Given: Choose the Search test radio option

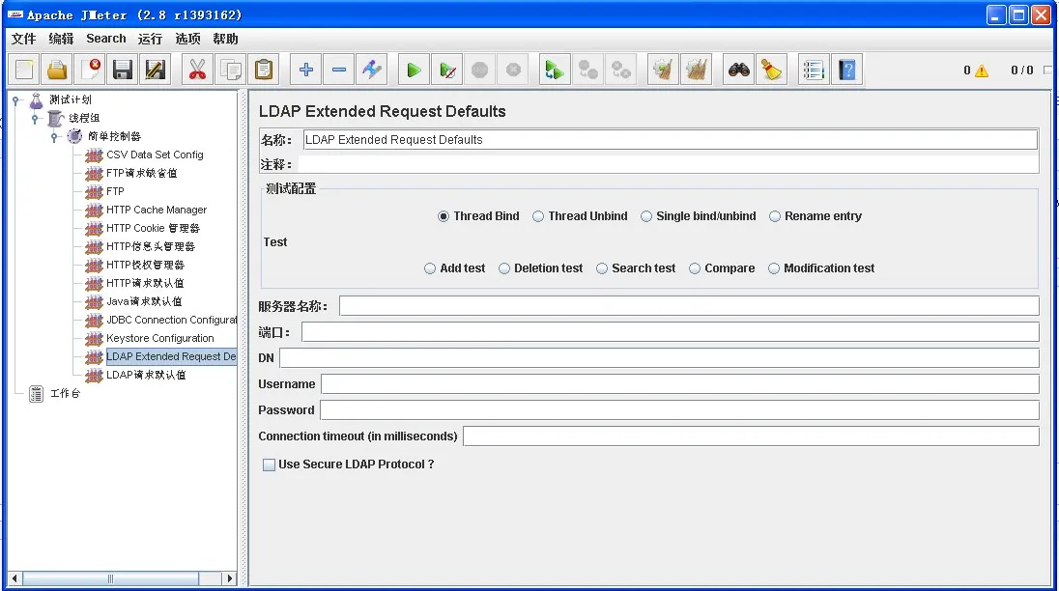Looking at the screenshot, I should [602, 268].
